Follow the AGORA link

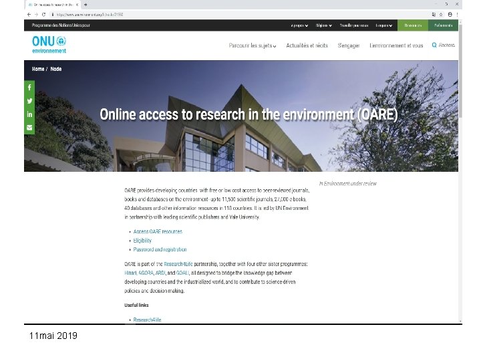pyautogui.click(x=146, y=273)
